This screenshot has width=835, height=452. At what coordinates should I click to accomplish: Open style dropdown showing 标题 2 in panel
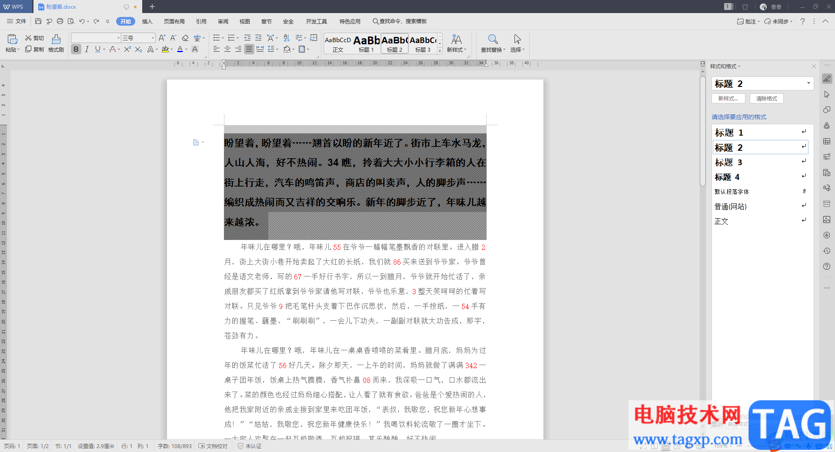tap(808, 83)
